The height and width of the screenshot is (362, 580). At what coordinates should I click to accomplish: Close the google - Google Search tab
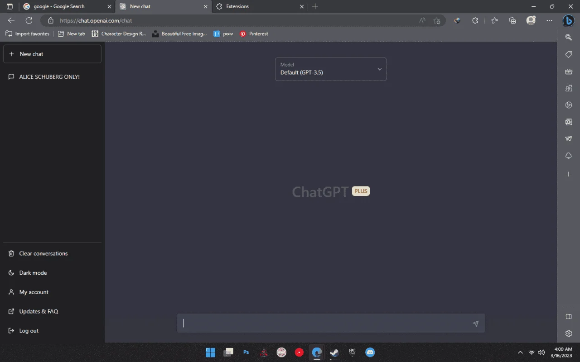pyautogui.click(x=109, y=6)
